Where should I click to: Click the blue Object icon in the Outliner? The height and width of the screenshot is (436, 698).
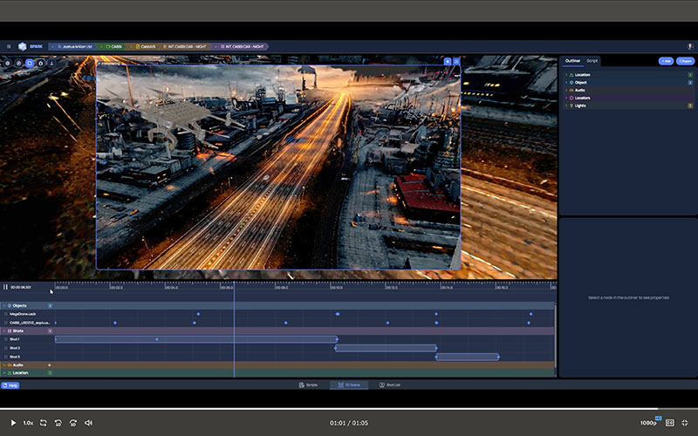click(x=571, y=82)
